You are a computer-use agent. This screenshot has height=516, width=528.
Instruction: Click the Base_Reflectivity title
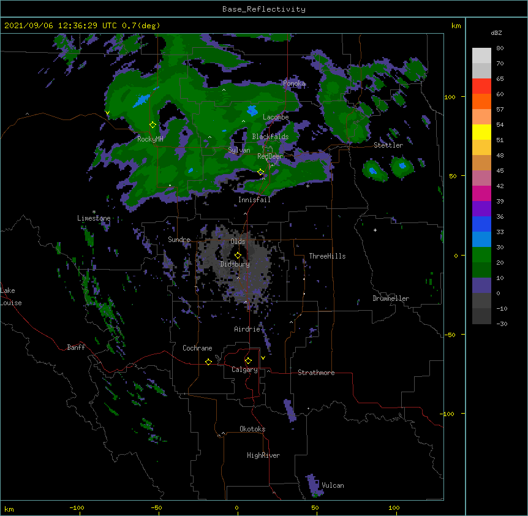tap(264, 9)
